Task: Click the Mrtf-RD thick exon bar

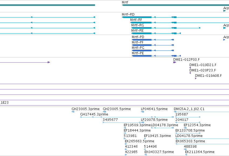Action: coord(137,17)
